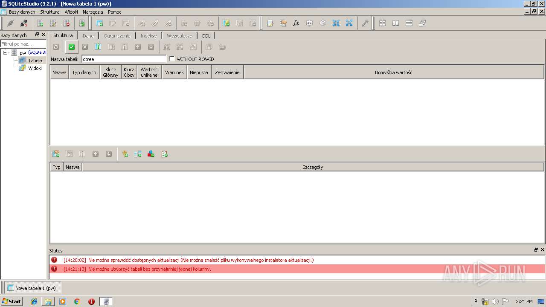Switch to the Ograniczenia tab
546x307 pixels.
tap(117, 36)
